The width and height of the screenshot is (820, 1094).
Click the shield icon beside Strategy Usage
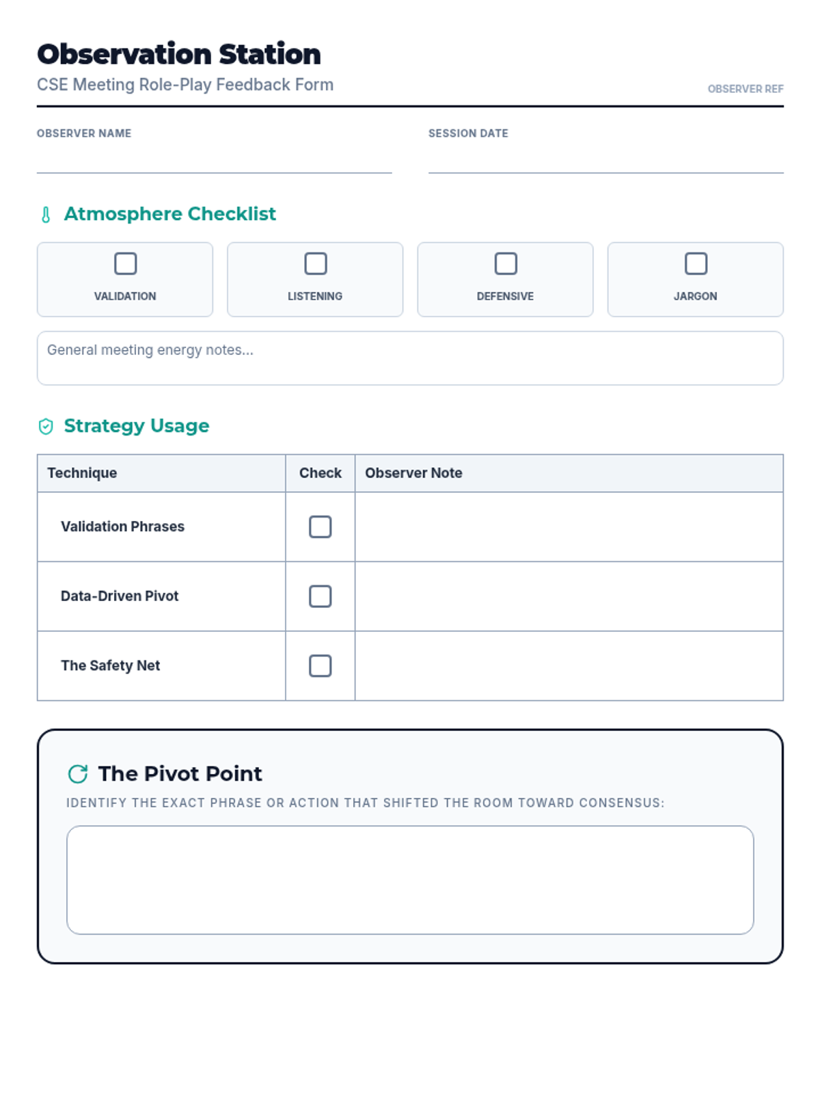pos(46,427)
